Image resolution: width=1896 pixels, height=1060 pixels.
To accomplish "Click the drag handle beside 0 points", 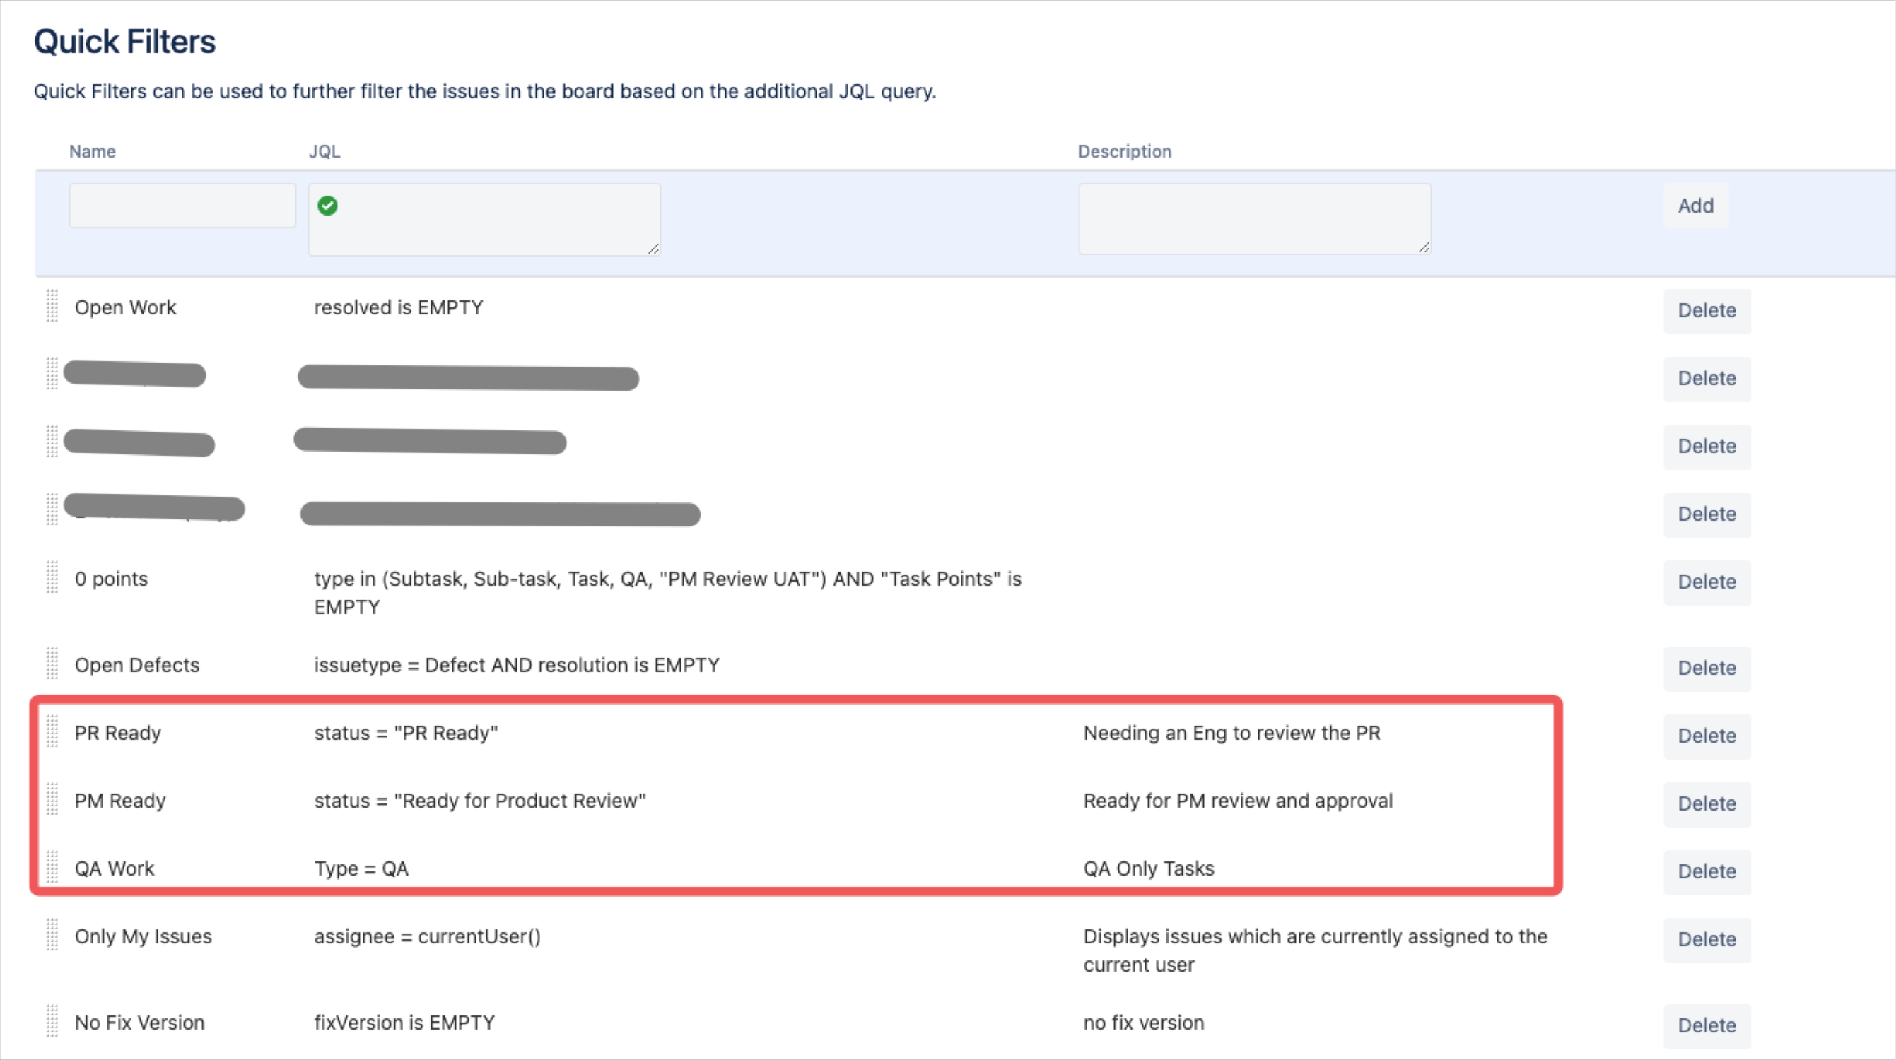I will (52, 577).
